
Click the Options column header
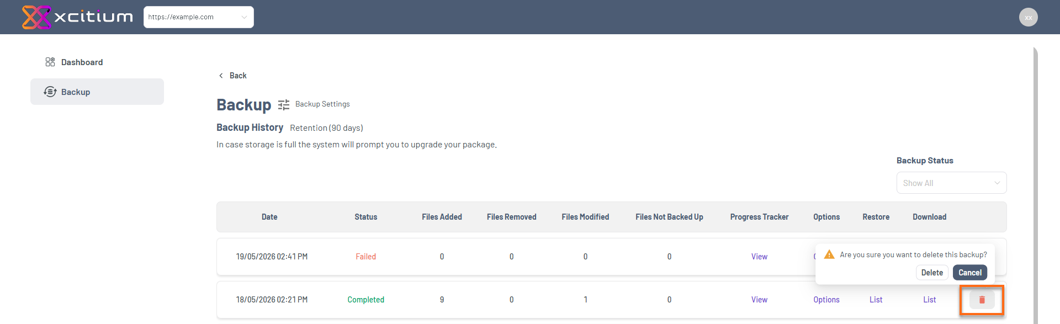pyautogui.click(x=826, y=217)
